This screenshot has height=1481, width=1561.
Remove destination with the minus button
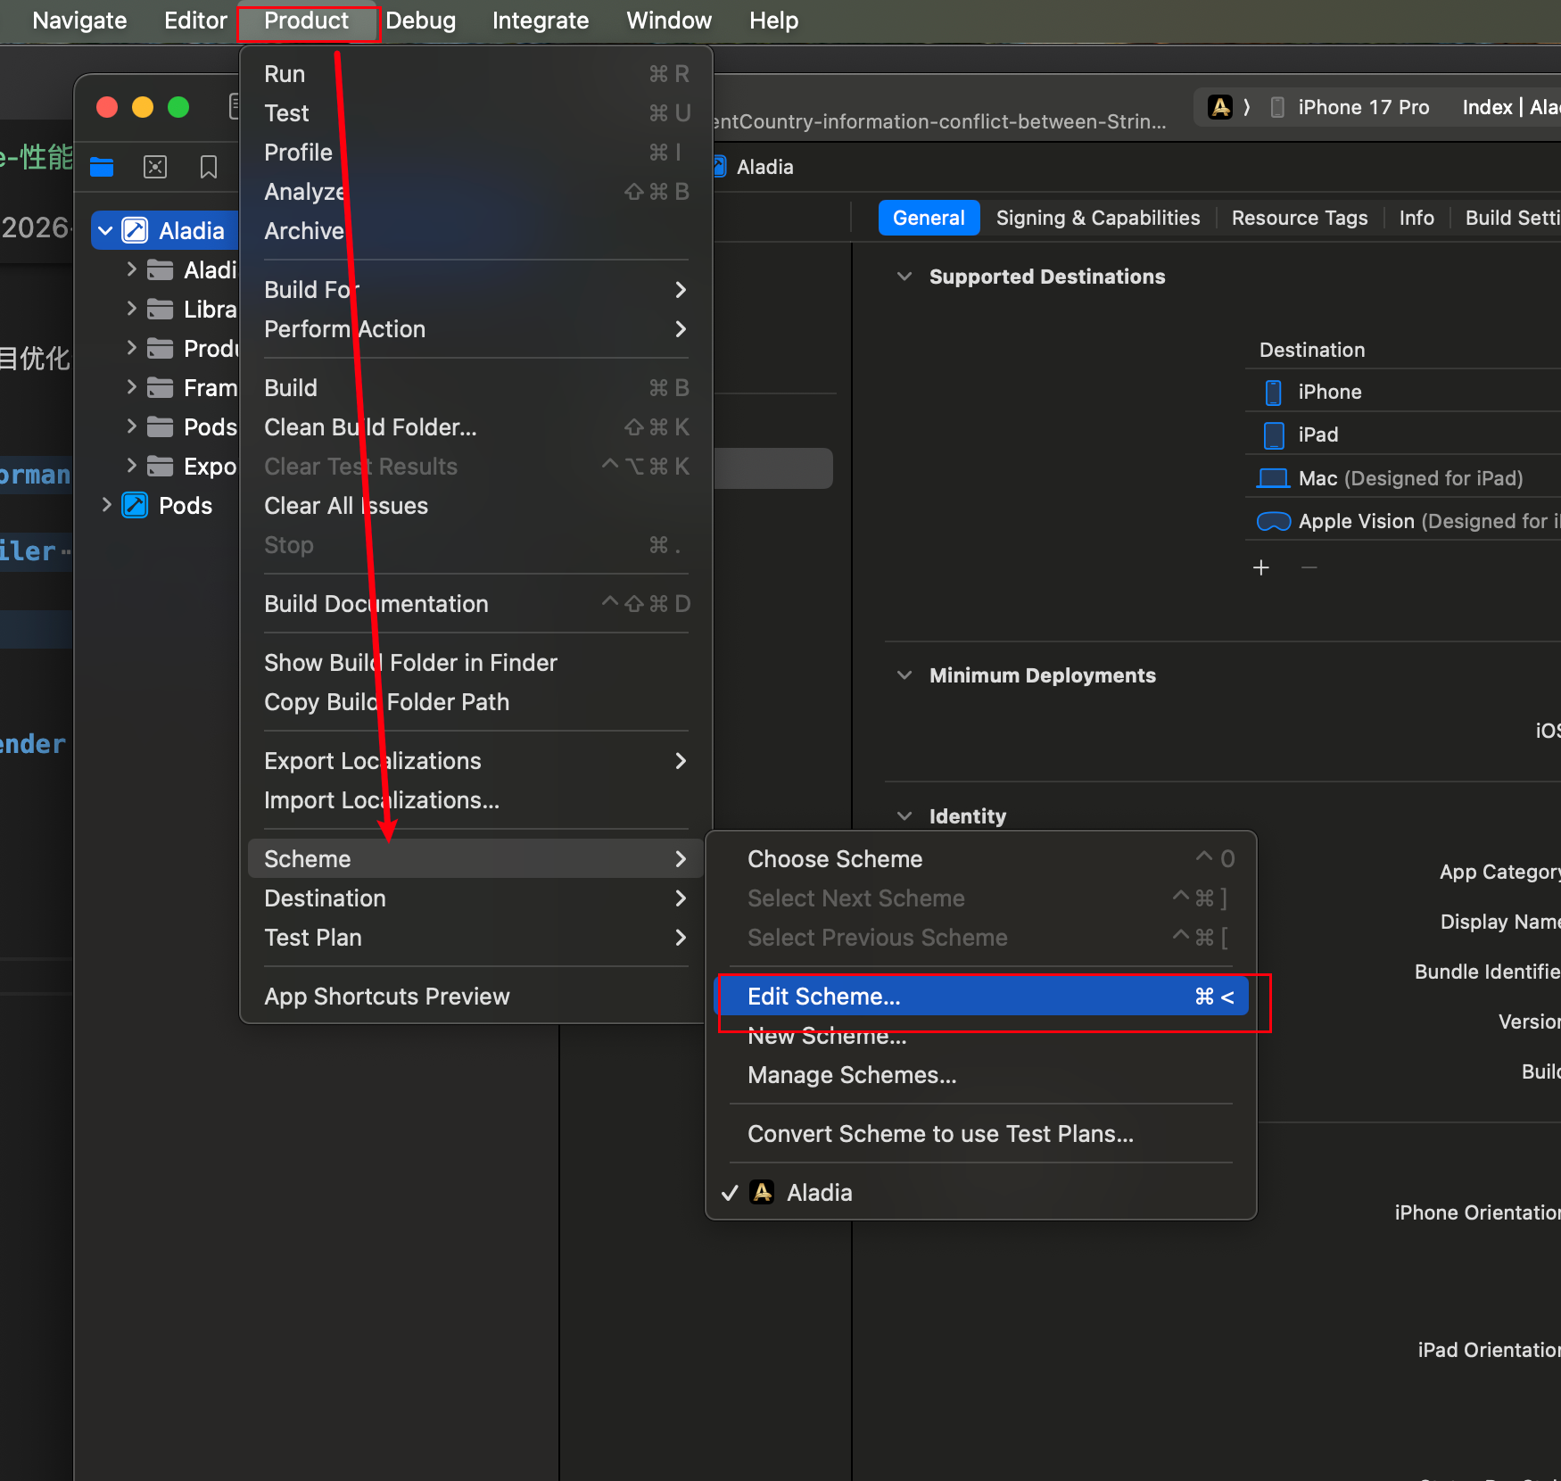[x=1309, y=567]
